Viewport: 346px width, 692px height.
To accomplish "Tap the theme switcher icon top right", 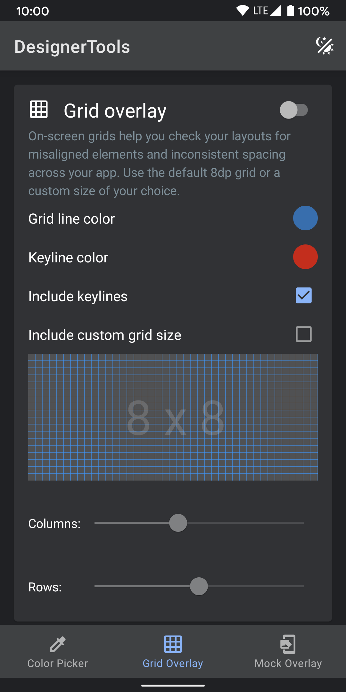I will click(325, 46).
